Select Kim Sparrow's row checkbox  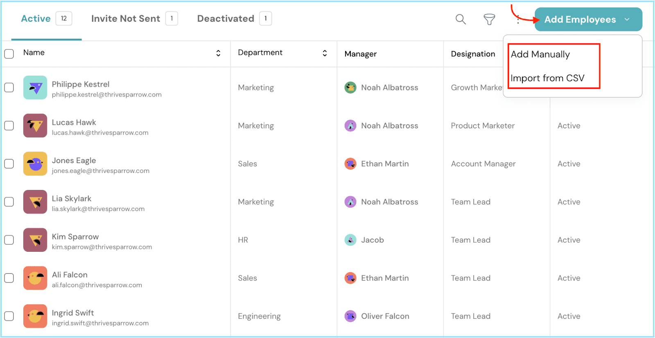click(x=9, y=240)
